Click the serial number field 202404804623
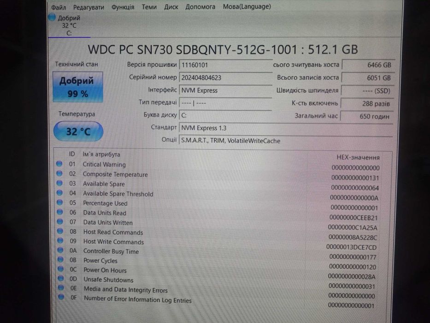 [x=225, y=78]
